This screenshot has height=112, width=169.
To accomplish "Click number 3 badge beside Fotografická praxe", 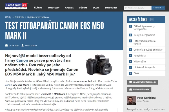I will [130, 41].
